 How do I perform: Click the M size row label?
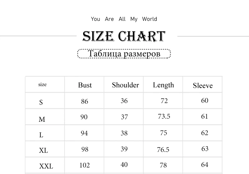coord(42,119)
